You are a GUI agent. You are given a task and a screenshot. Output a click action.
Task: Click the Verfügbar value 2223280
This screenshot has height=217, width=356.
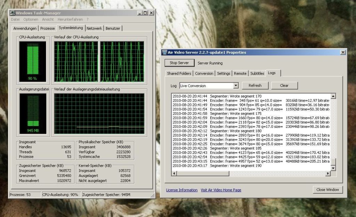[x=123, y=152]
